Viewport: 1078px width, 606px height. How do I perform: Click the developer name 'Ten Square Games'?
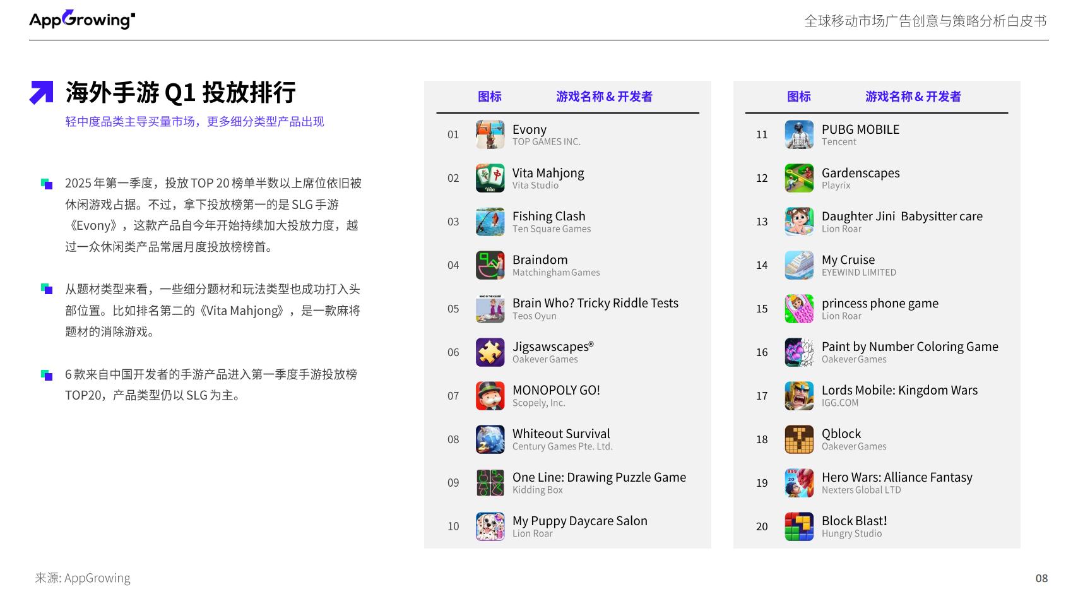tap(552, 229)
